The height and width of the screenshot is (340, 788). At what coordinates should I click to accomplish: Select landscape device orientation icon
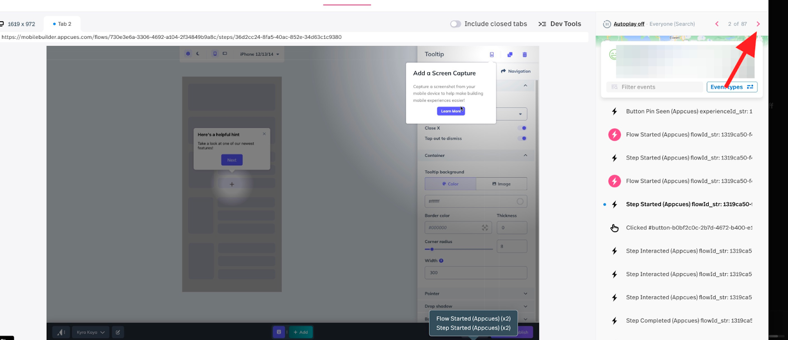(x=225, y=54)
